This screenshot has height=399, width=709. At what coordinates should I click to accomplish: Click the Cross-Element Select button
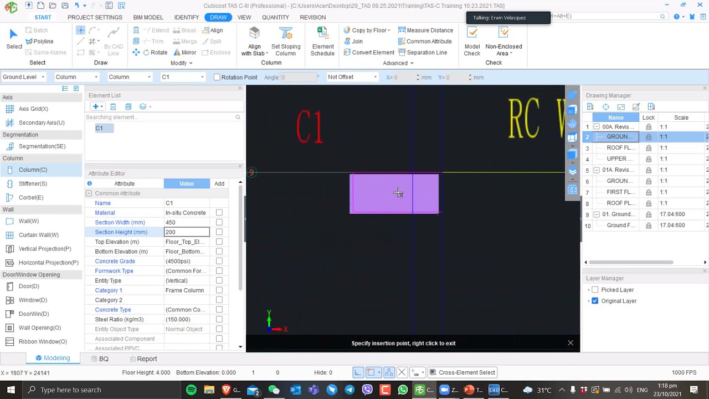463,372
